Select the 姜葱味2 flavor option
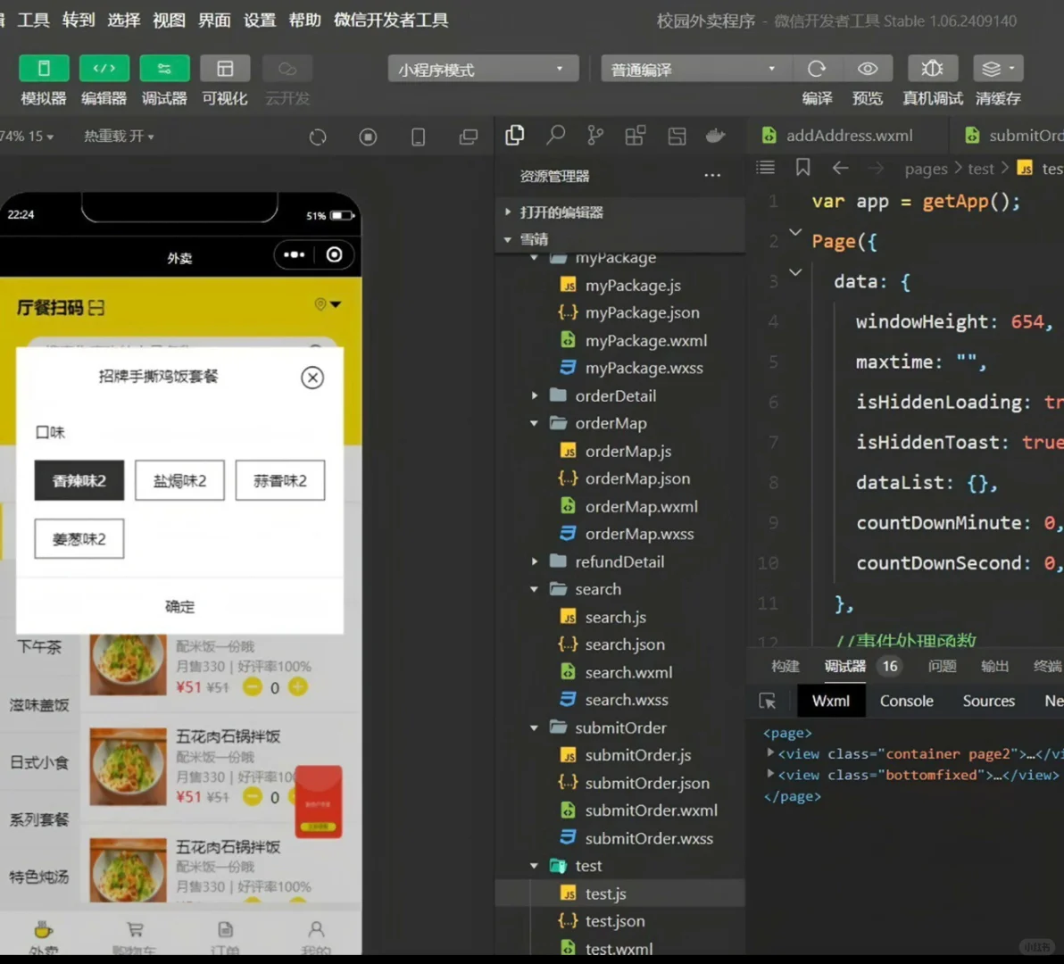Image resolution: width=1064 pixels, height=964 pixels. pyautogui.click(x=79, y=538)
